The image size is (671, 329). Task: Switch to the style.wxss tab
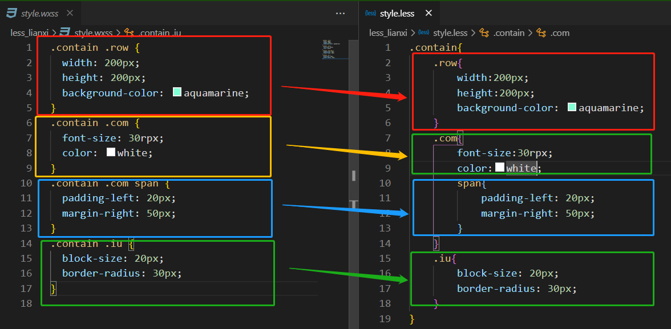(39, 13)
